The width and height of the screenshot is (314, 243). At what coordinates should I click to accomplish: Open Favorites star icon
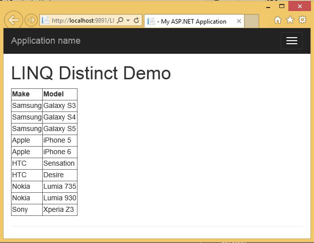tap(290, 20)
